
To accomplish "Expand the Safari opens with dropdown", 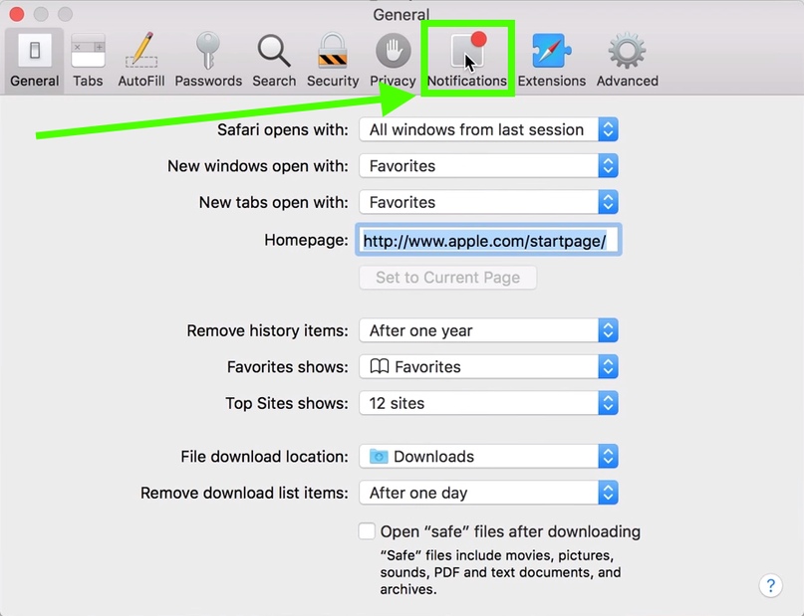I will tap(488, 129).
